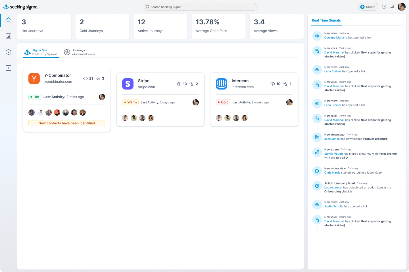
Task: Click the Stripe purple logo
Action: pyautogui.click(x=128, y=84)
